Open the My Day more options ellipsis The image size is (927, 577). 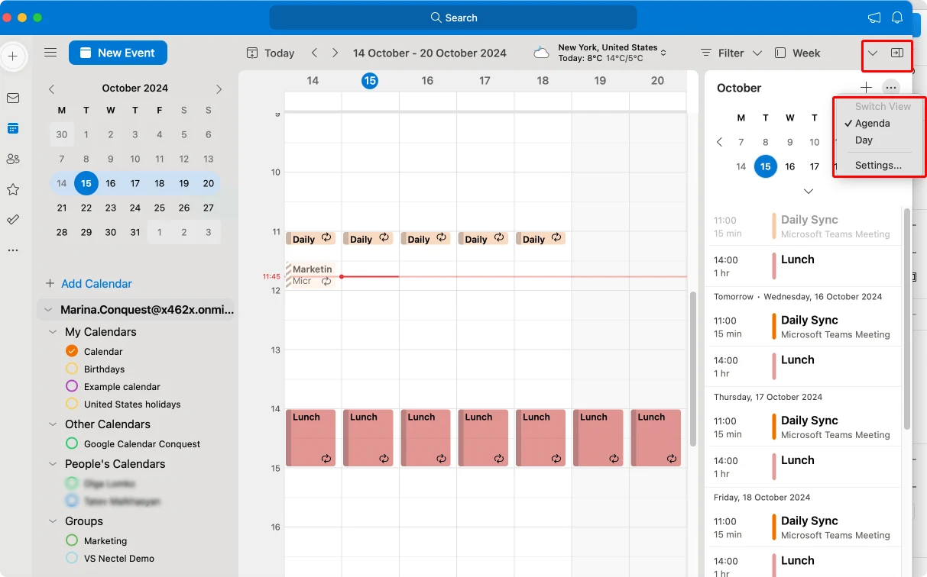(890, 88)
